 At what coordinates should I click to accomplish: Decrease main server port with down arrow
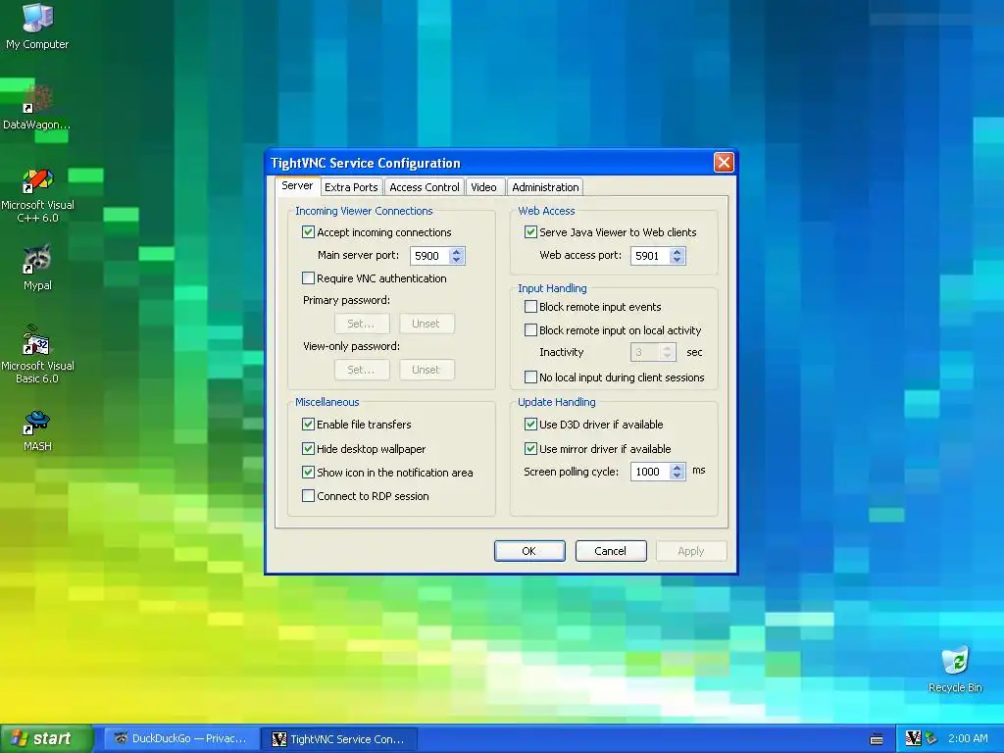click(456, 259)
